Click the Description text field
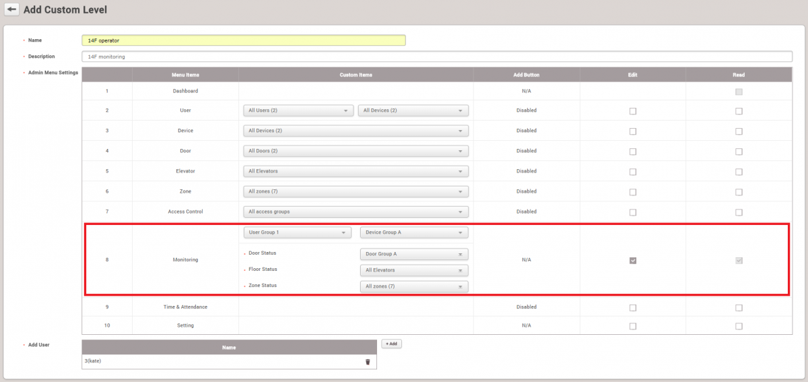 click(436, 57)
